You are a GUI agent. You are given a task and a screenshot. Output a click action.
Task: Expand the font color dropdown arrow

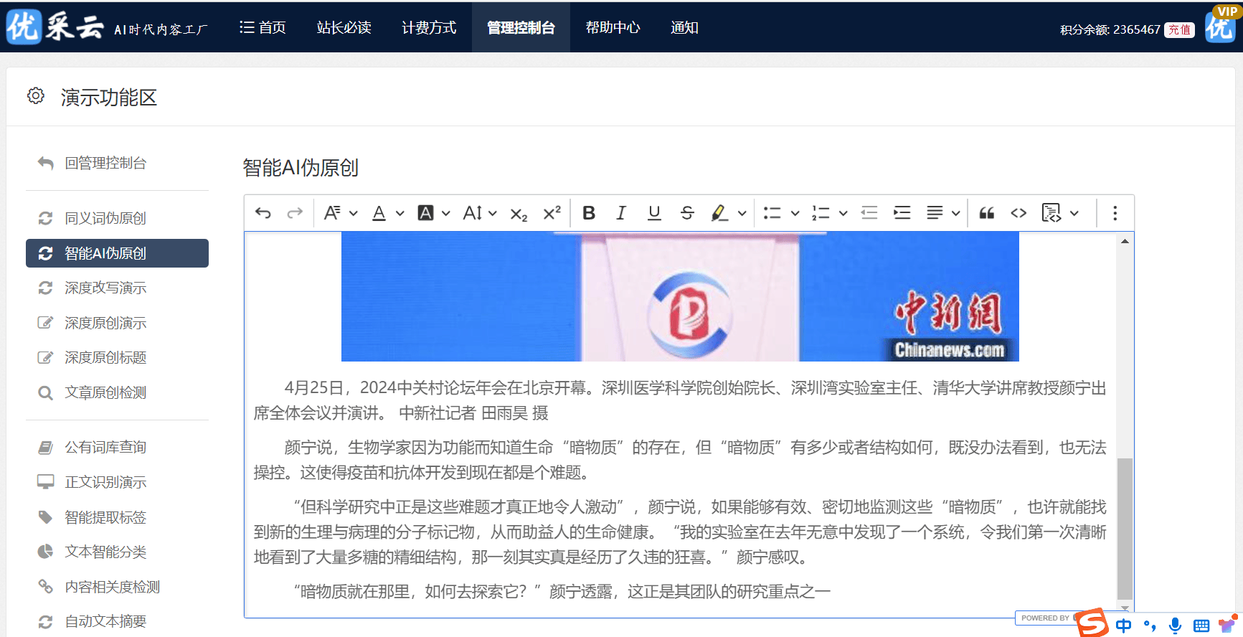click(x=400, y=214)
